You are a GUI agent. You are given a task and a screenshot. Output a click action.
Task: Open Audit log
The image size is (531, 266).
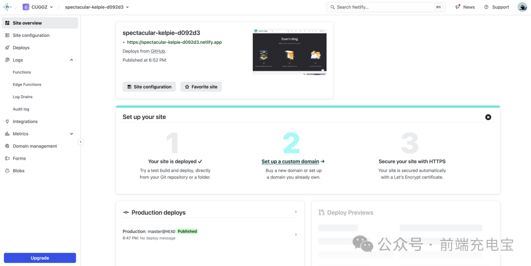click(21, 109)
